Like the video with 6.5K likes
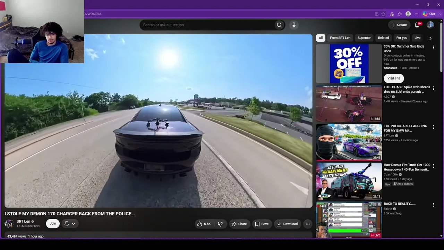Viewport: 444px width, 250px height. 204,224
